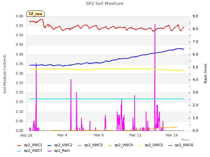
Task: Click the SP2 Soil Moisture chart title
Action: point(105,4)
